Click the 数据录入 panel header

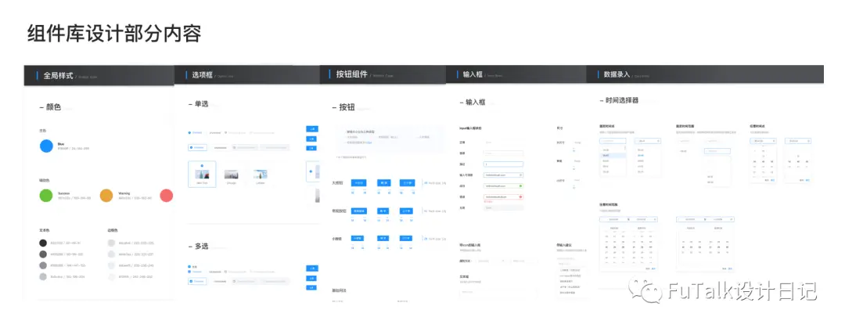[705, 74]
